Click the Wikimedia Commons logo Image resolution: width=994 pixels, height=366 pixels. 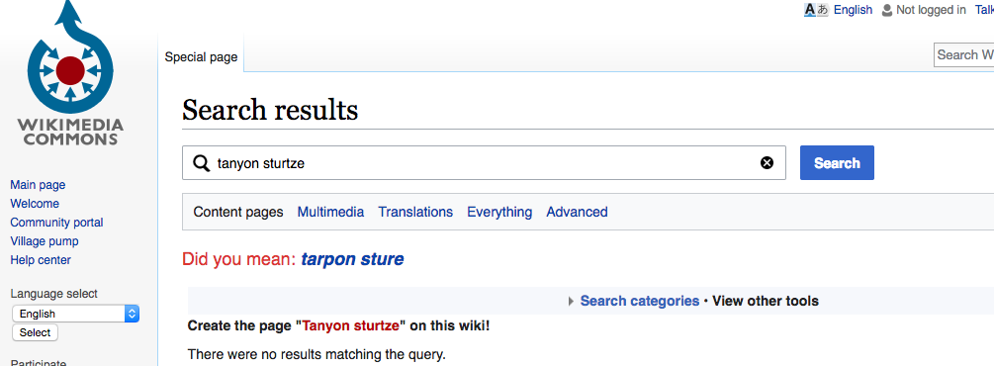[70, 73]
